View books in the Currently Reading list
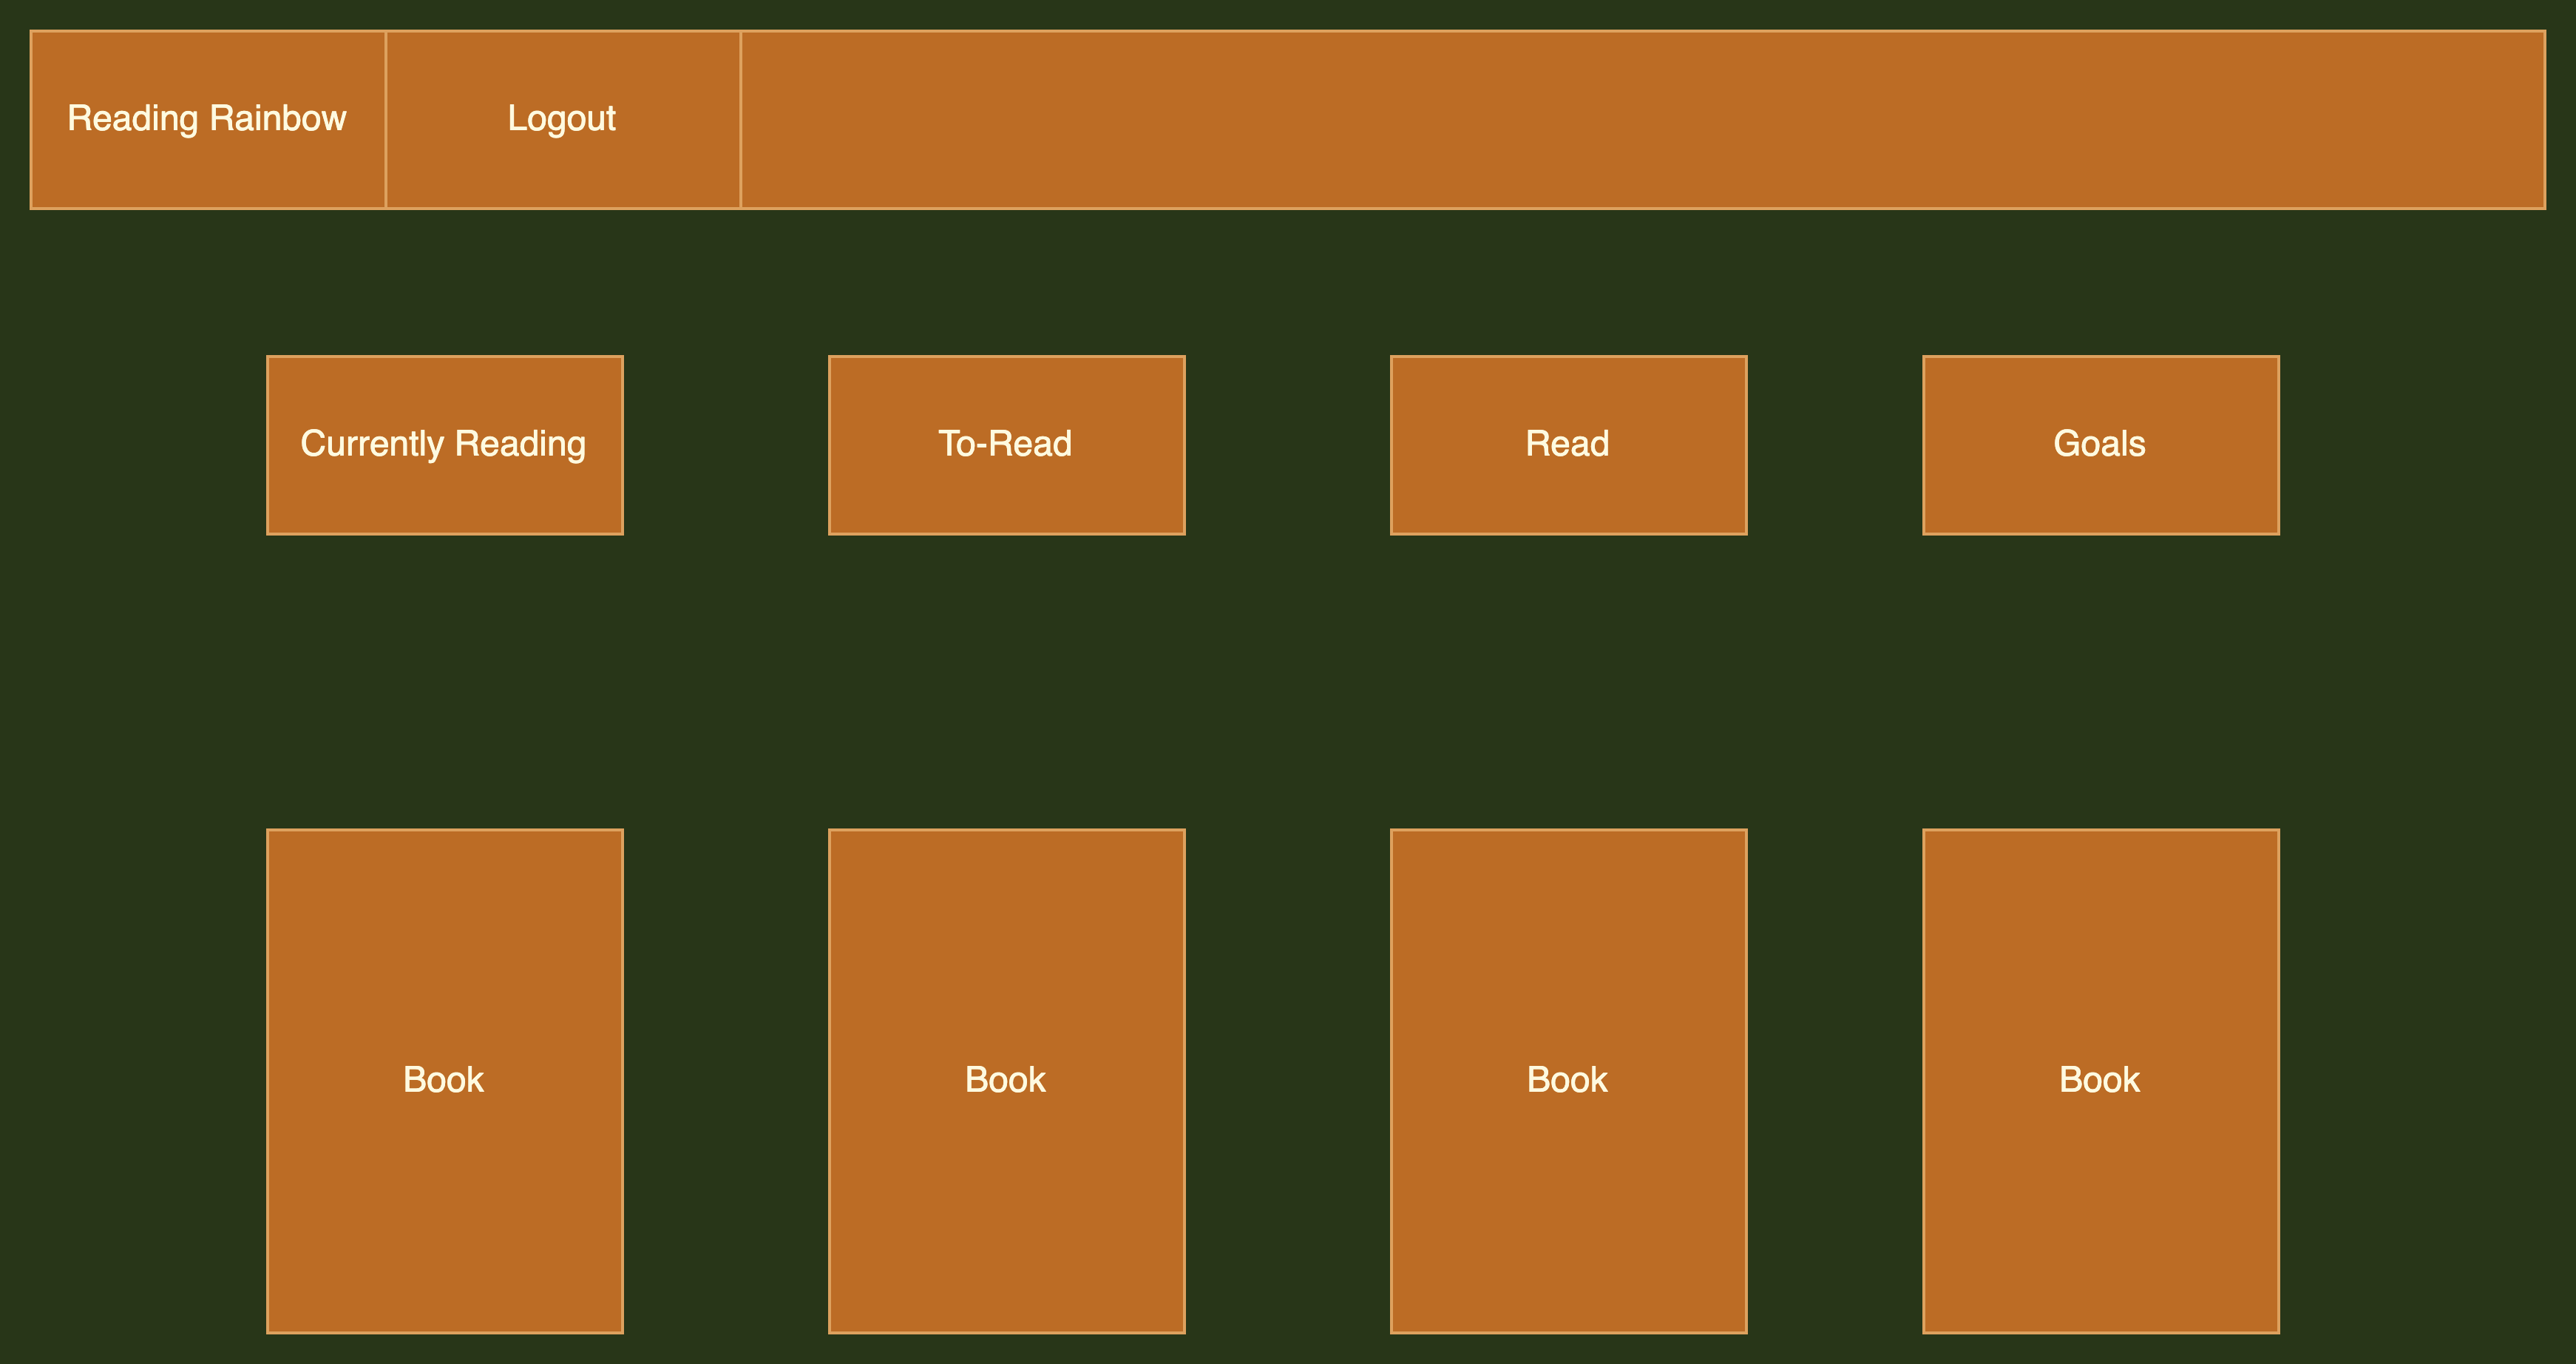Viewport: 2576px width, 1364px height. [444, 445]
